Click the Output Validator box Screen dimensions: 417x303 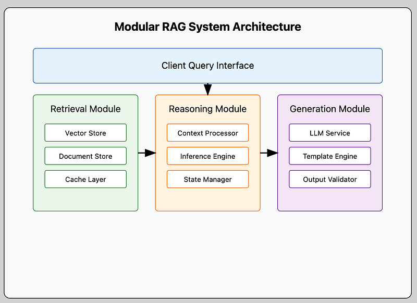330,179
